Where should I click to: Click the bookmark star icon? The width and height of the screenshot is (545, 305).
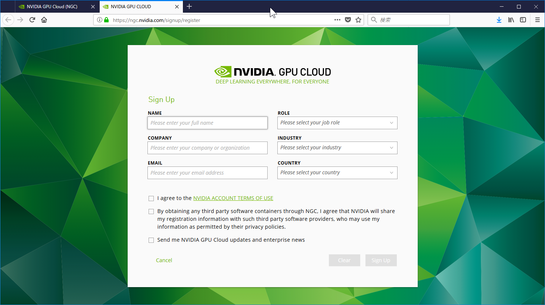coord(358,20)
